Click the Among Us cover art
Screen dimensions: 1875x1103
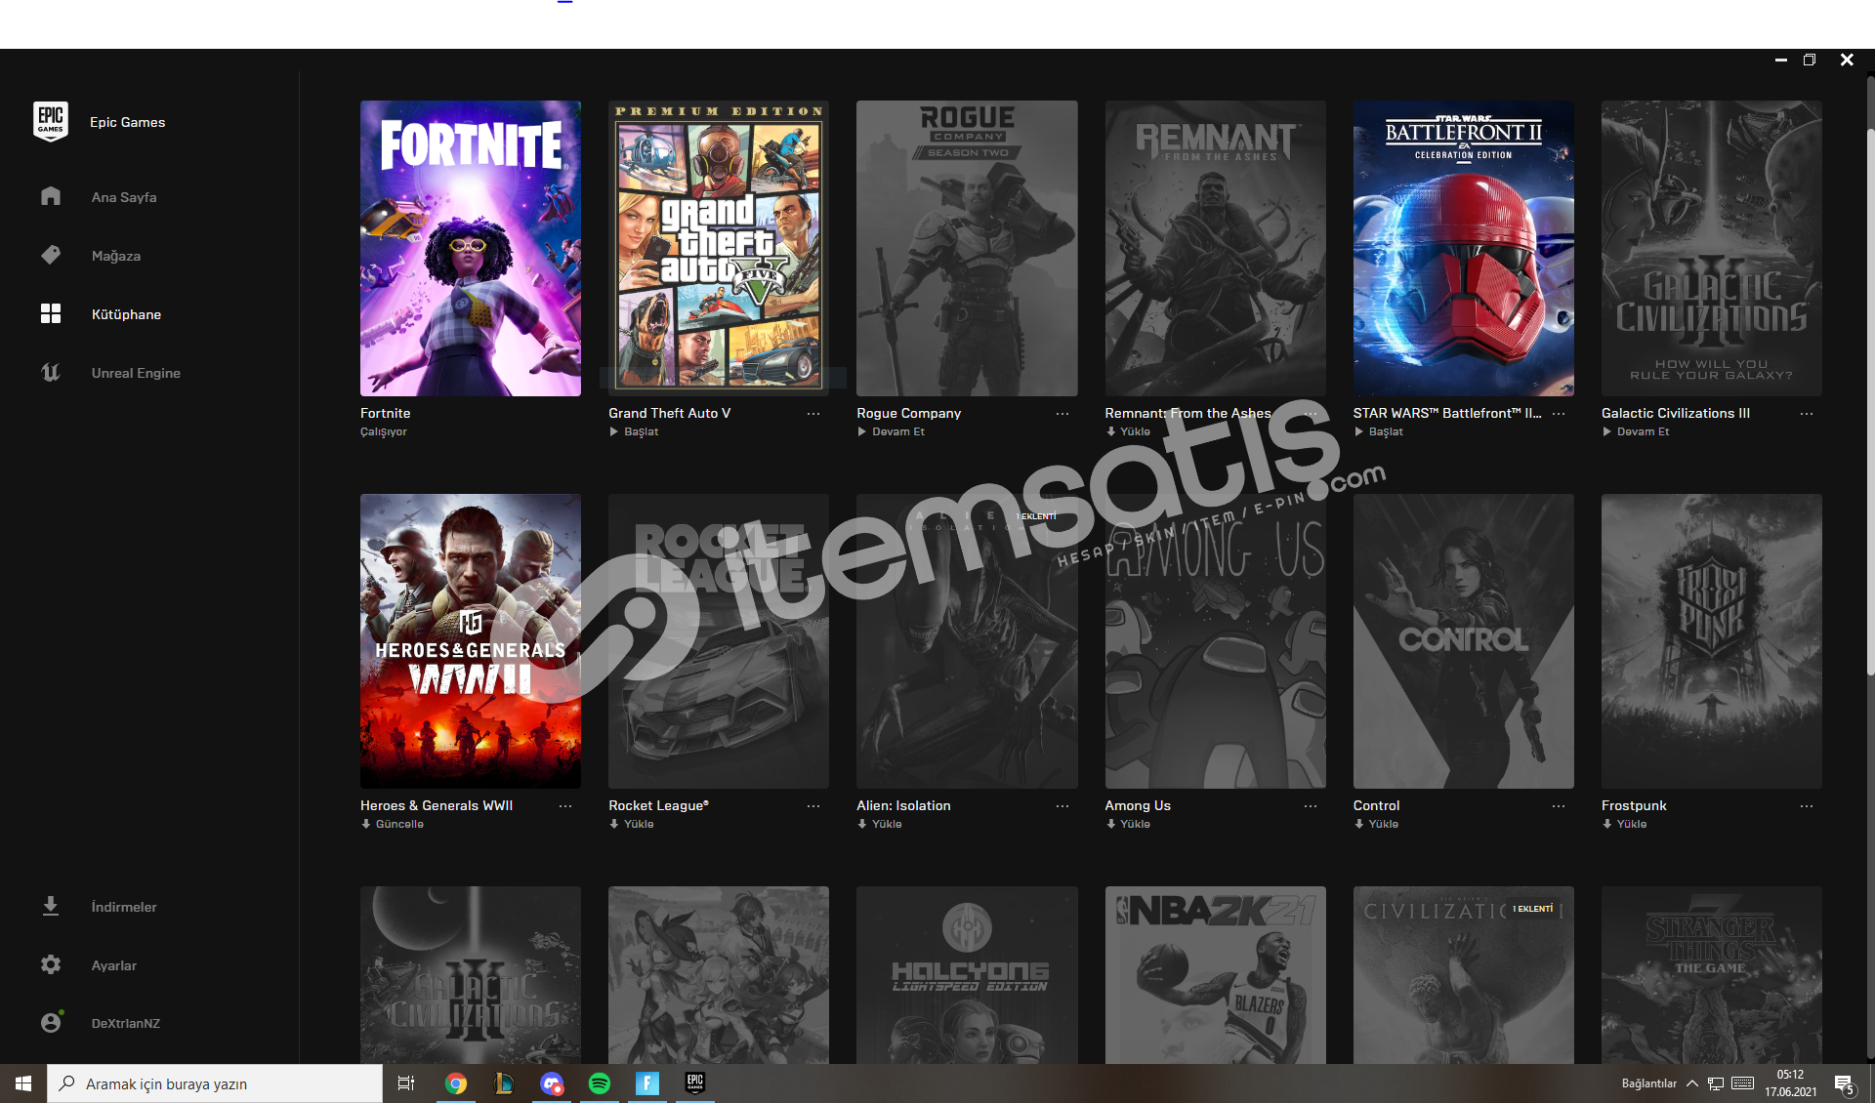pyautogui.click(x=1215, y=641)
